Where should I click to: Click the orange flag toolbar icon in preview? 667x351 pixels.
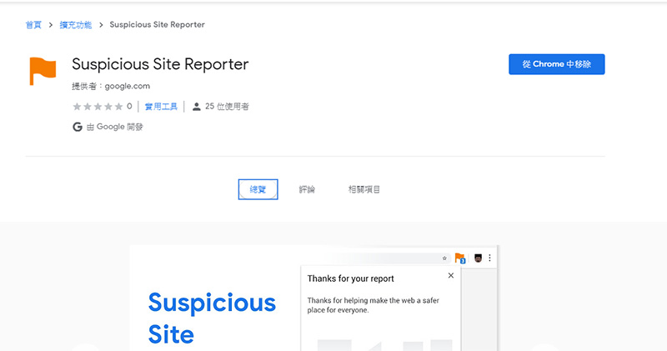[x=459, y=258]
